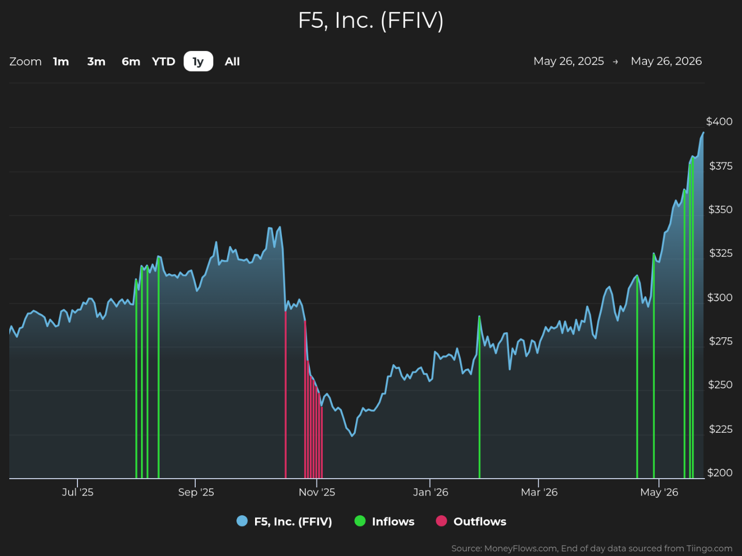Click the chart title F5, Inc. (FFIV)
The image size is (742, 556).
(x=371, y=21)
